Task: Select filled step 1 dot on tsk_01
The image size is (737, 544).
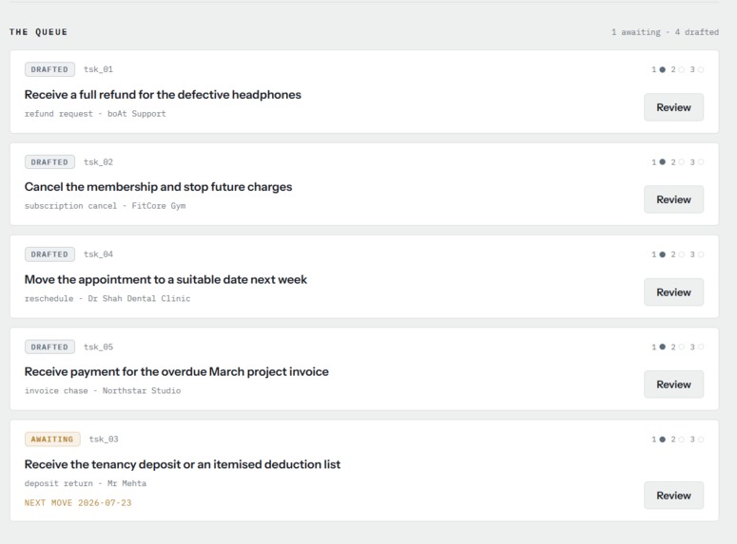Action: coord(662,69)
